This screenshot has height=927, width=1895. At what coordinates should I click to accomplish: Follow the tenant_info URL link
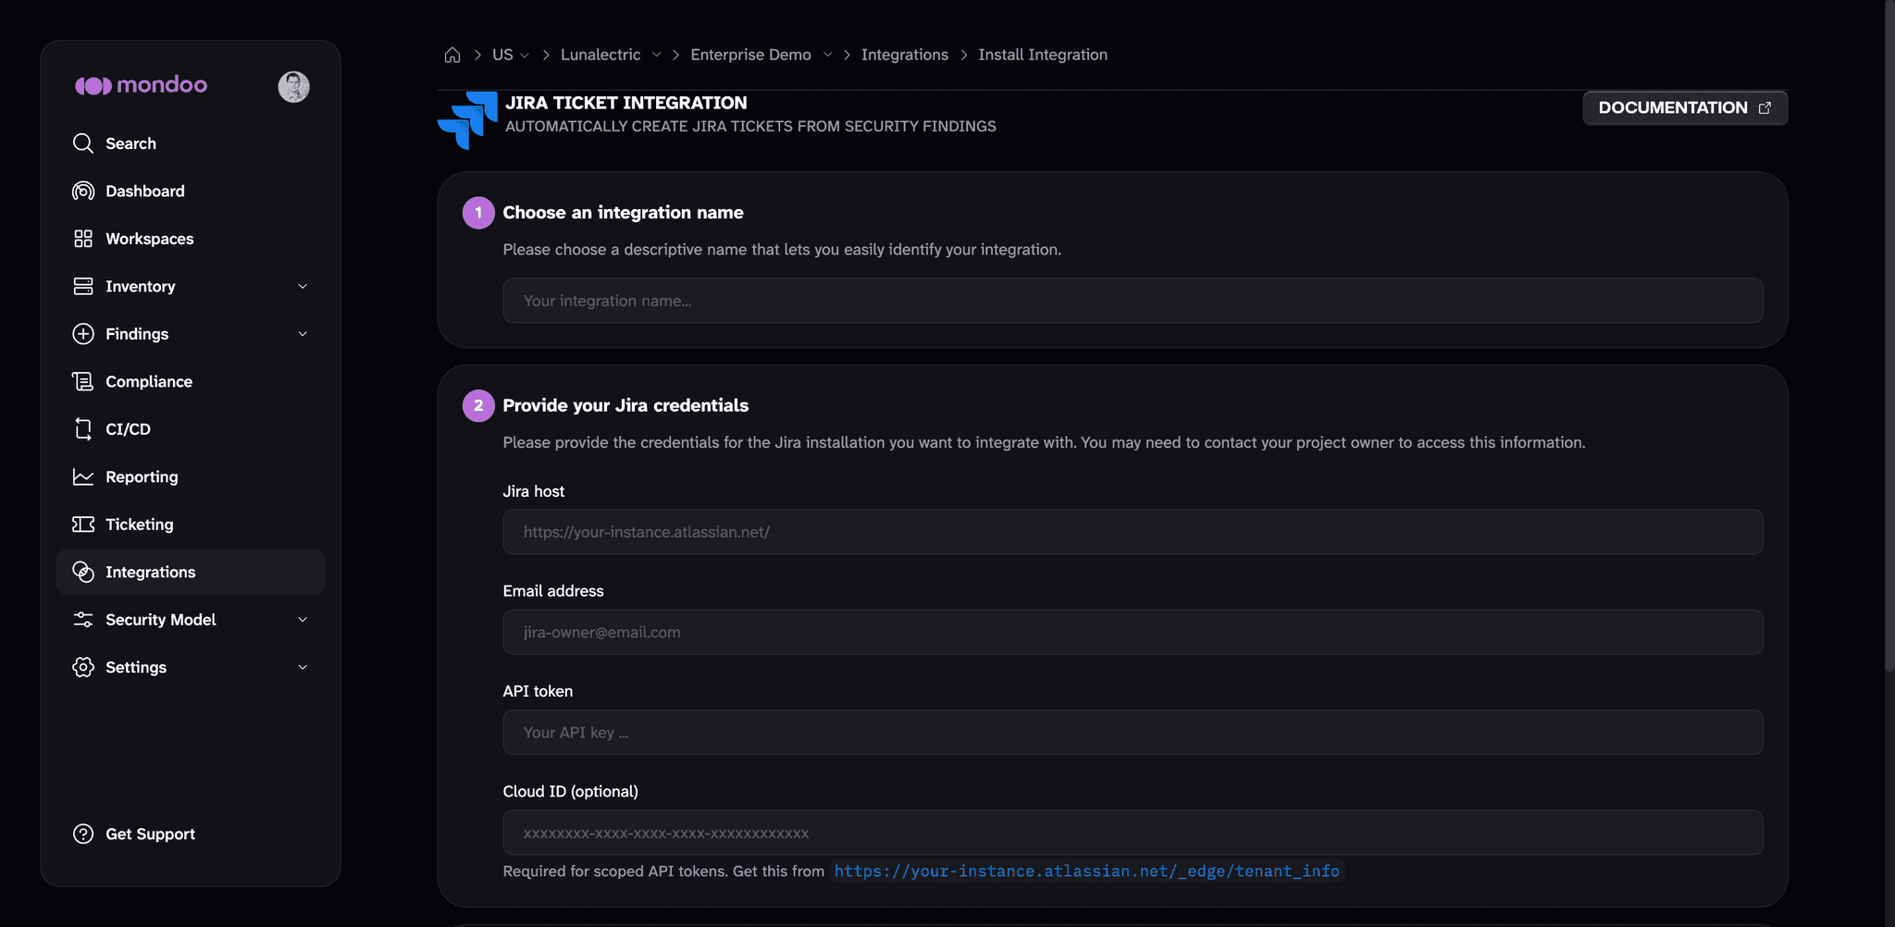click(1086, 871)
